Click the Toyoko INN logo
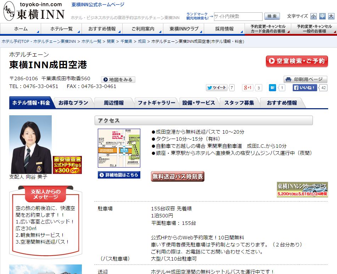Image resolution: width=337 pixels, height=274 pixels. (34, 11)
